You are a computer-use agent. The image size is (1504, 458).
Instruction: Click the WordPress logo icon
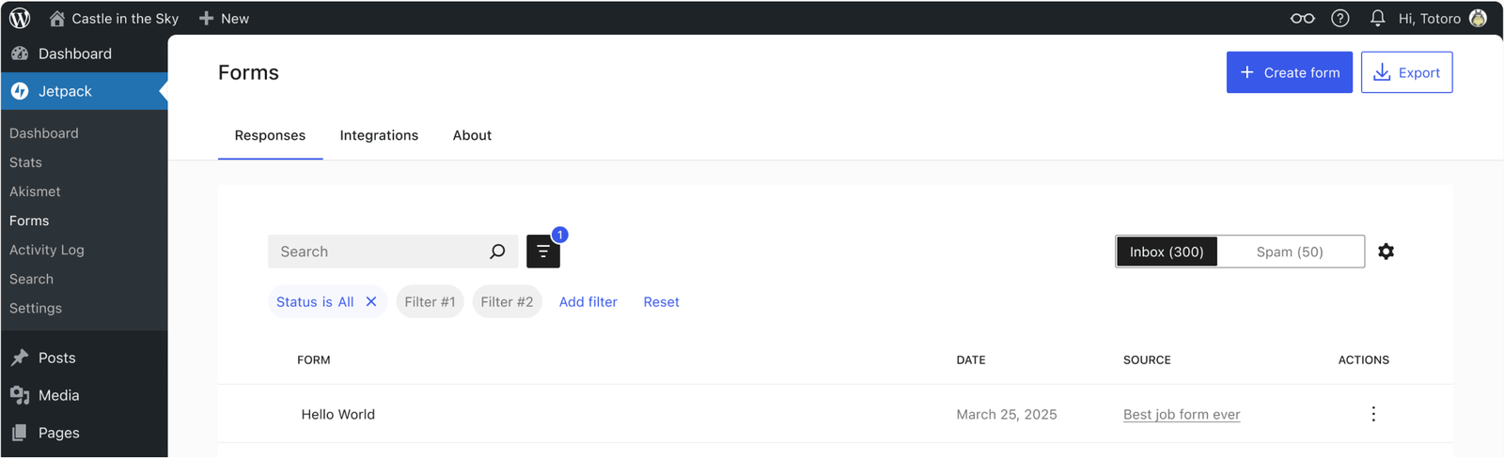20,18
